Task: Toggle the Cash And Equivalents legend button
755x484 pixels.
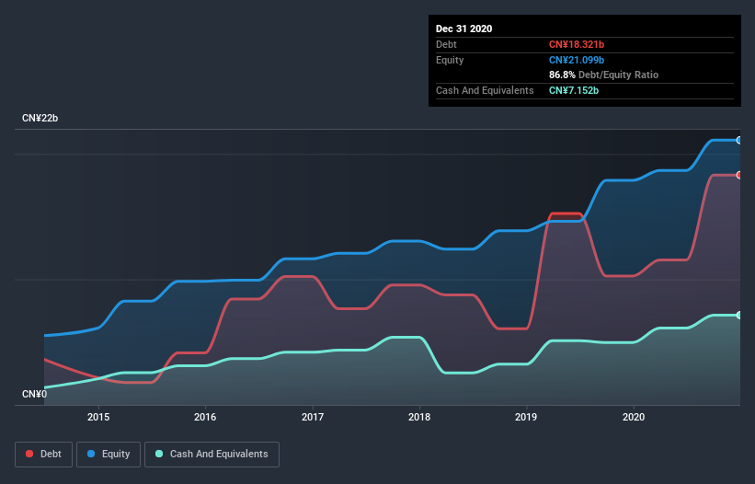Action: tap(212, 455)
